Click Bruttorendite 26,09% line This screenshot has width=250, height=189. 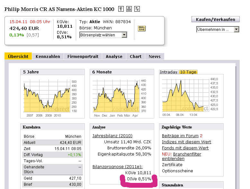pyautogui.click(x=129, y=148)
